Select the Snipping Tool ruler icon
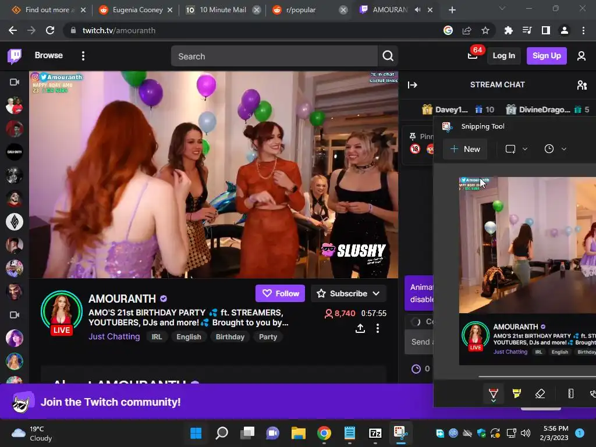The image size is (596, 447). pos(570,393)
